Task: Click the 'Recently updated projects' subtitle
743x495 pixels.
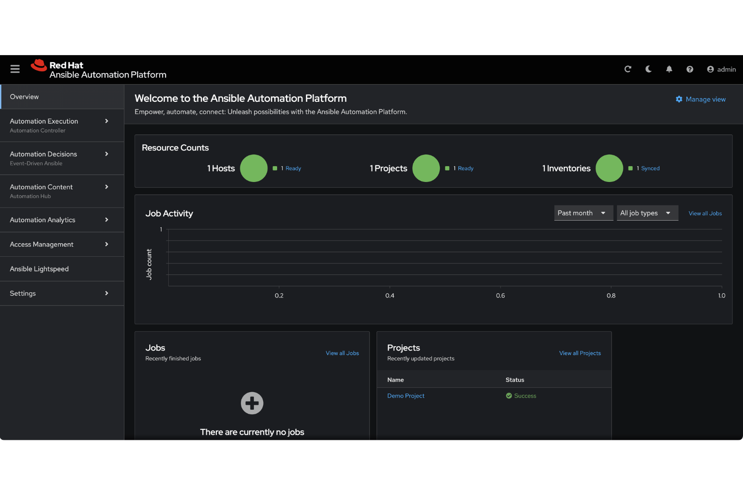Action: pyautogui.click(x=421, y=359)
